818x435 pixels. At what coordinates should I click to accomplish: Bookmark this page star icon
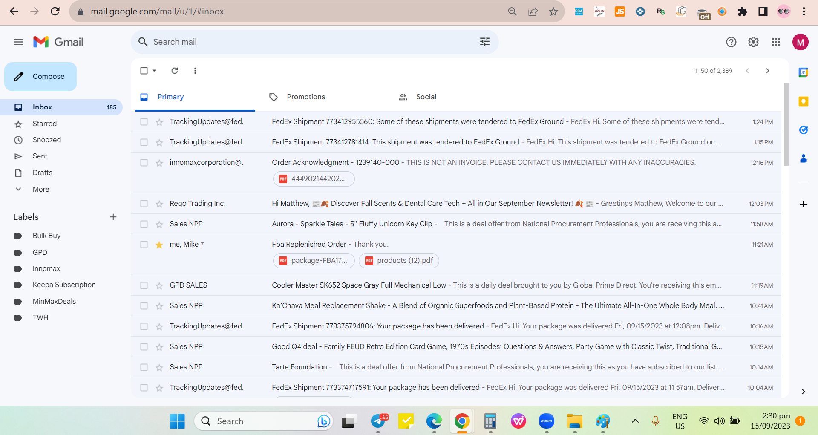point(553,12)
